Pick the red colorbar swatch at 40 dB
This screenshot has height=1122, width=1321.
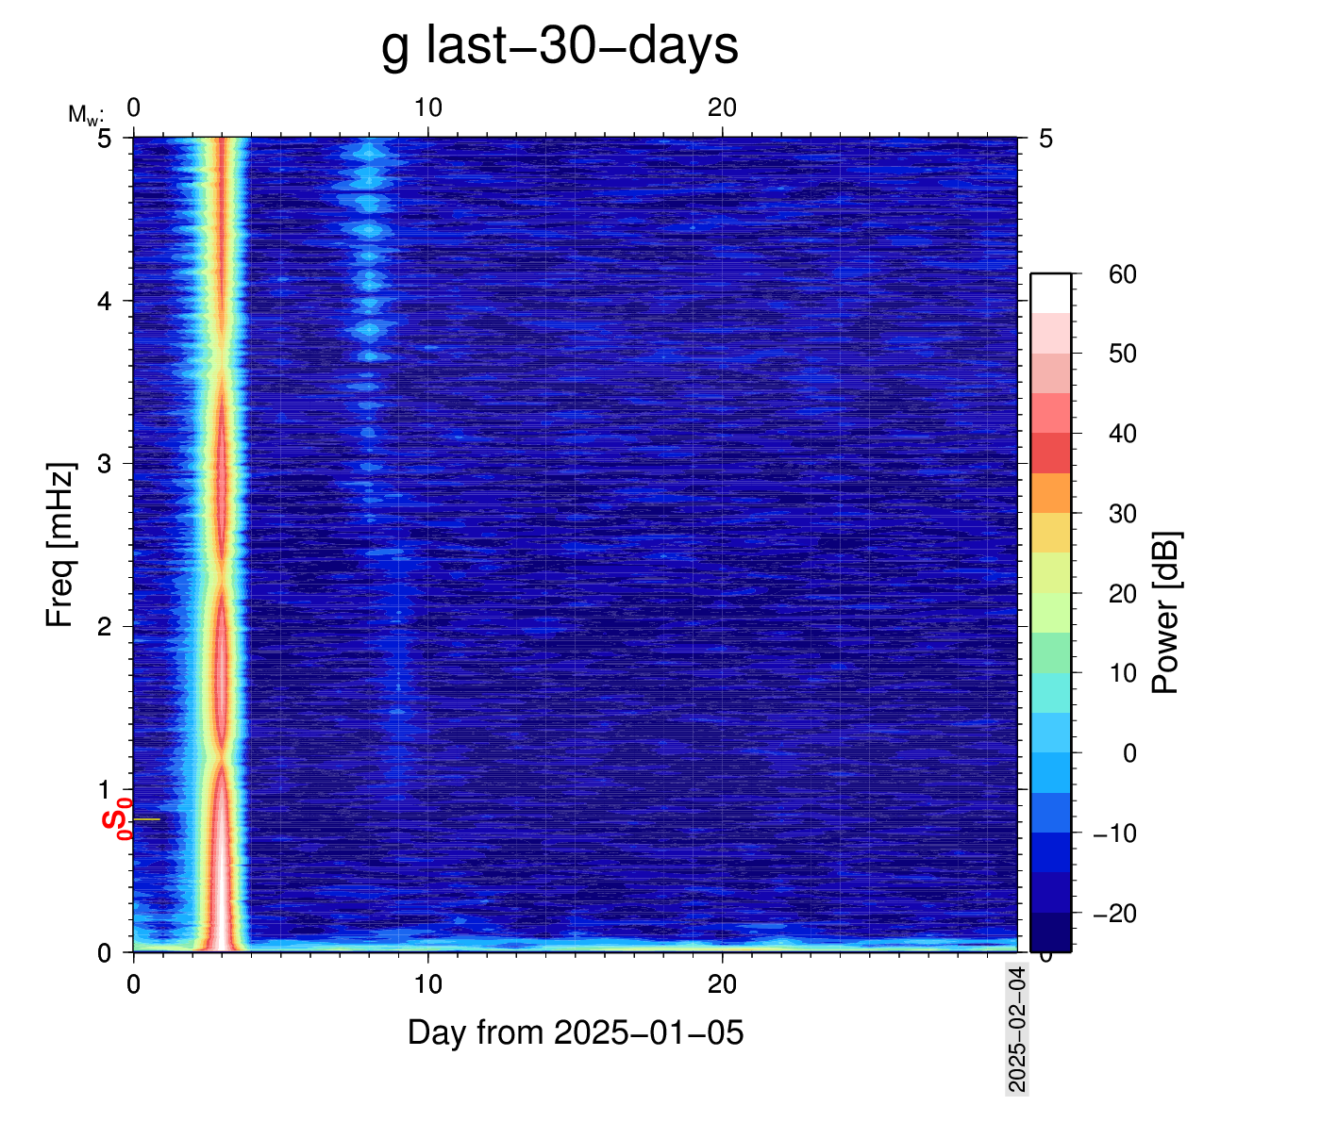click(1049, 453)
